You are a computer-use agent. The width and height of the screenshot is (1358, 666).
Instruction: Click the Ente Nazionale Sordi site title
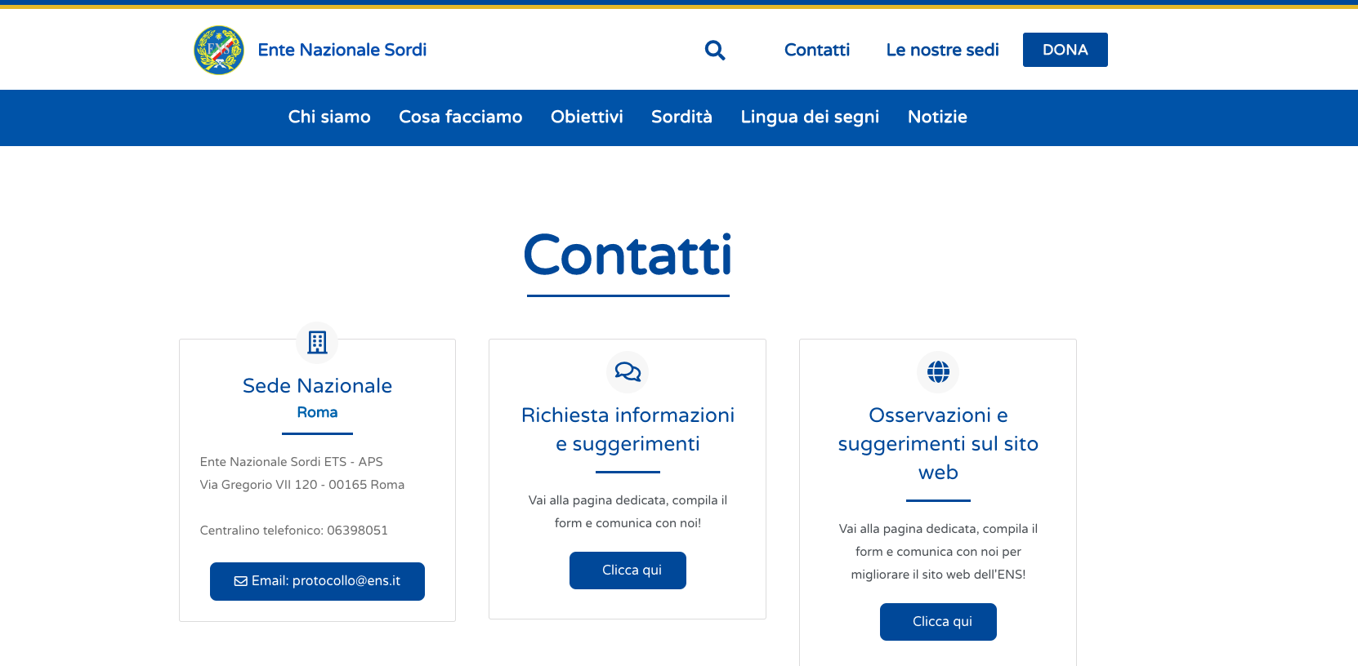pyautogui.click(x=342, y=50)
